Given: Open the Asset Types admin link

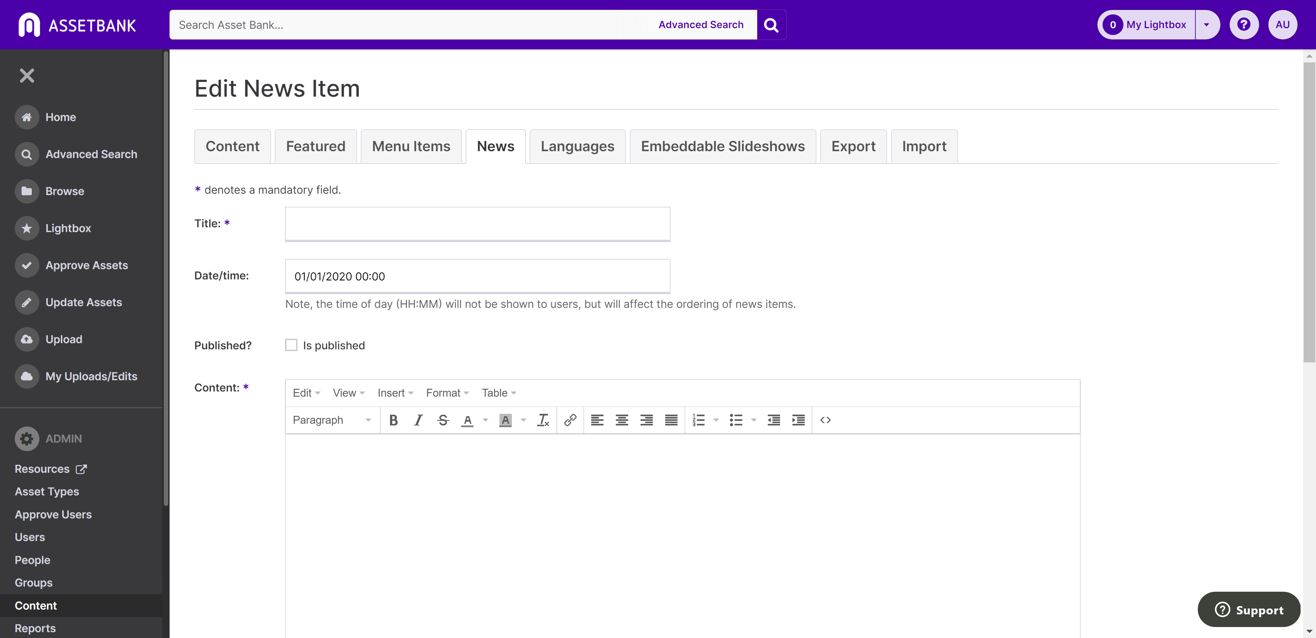Looking at the screenshot, I should point(47,491).
